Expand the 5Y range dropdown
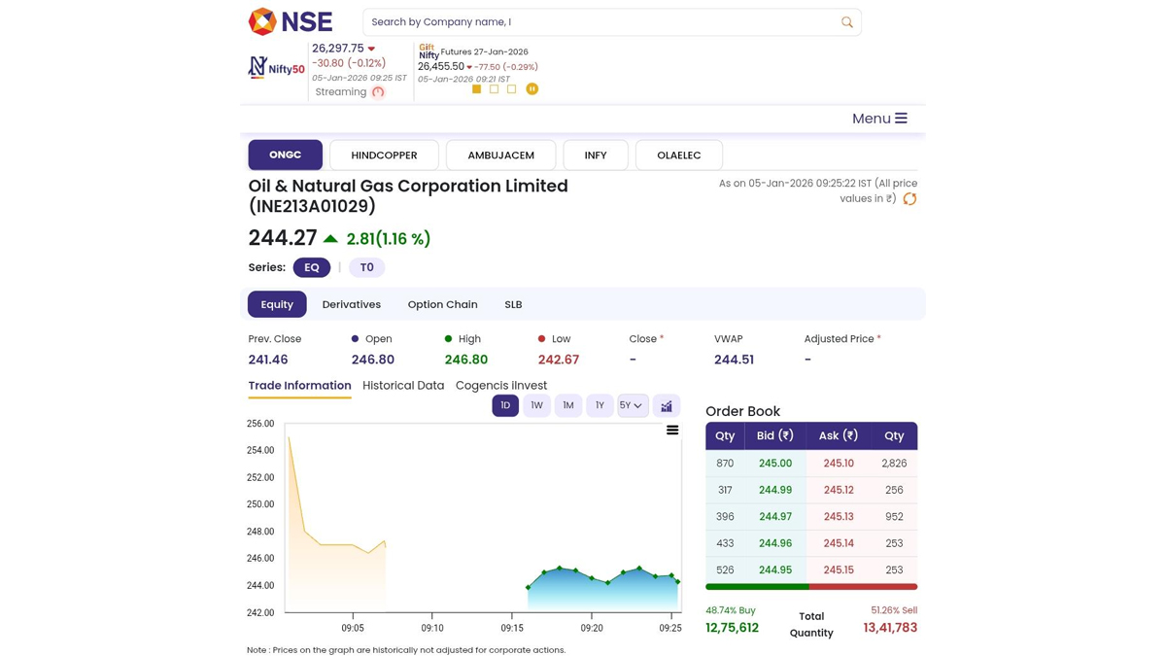 [632, 406]
